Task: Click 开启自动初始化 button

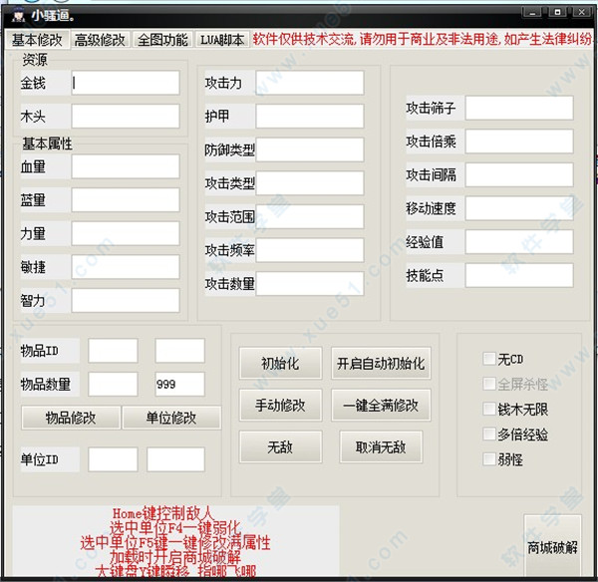Action: (379, 364)
